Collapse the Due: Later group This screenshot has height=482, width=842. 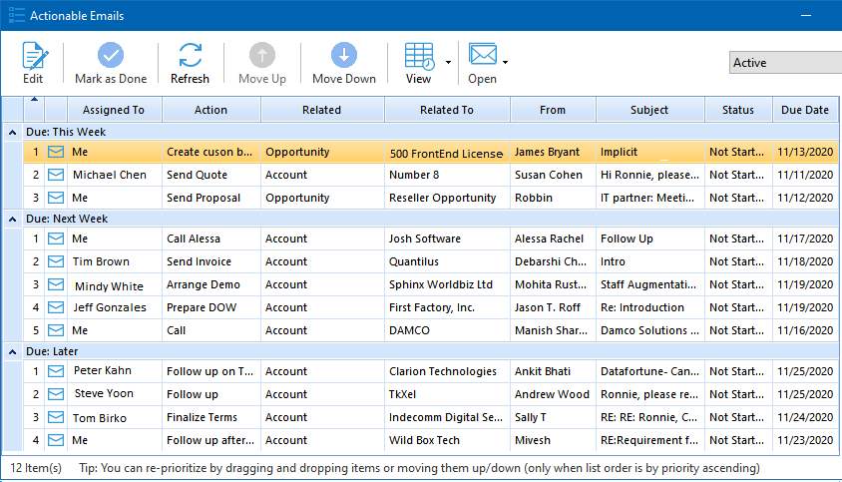click(x=12, y=351)
